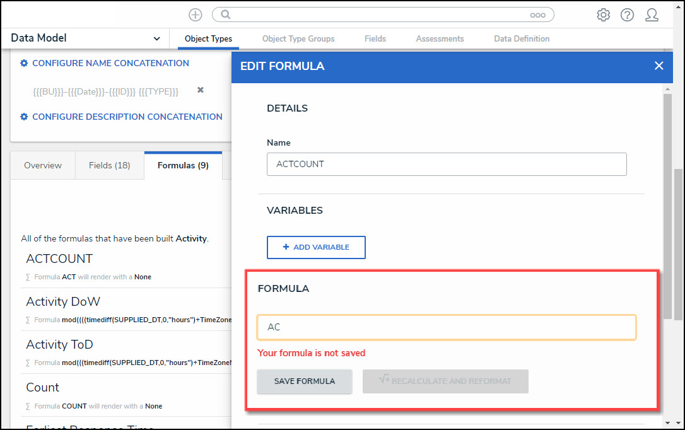Open the Fields (18) tab
Screen dimensions: 685x430
[x=109, y=165]
